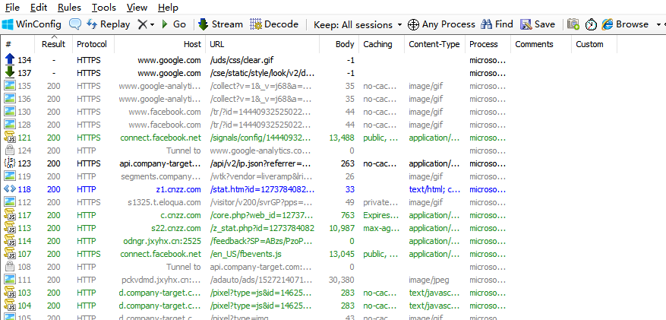
Task: Open Find with the binoculars button
Action: (497, 24)
